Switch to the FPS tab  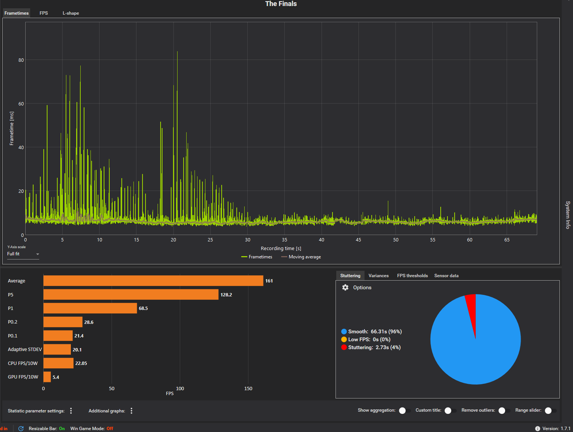44,13
